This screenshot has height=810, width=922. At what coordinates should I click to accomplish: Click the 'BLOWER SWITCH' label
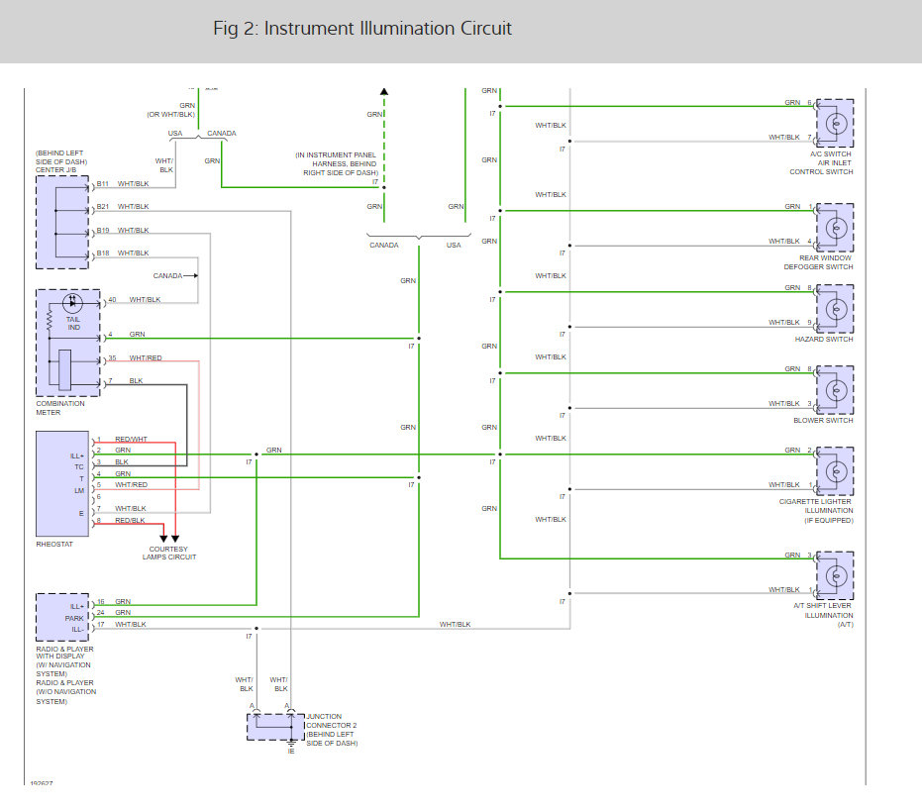point(823,420)
